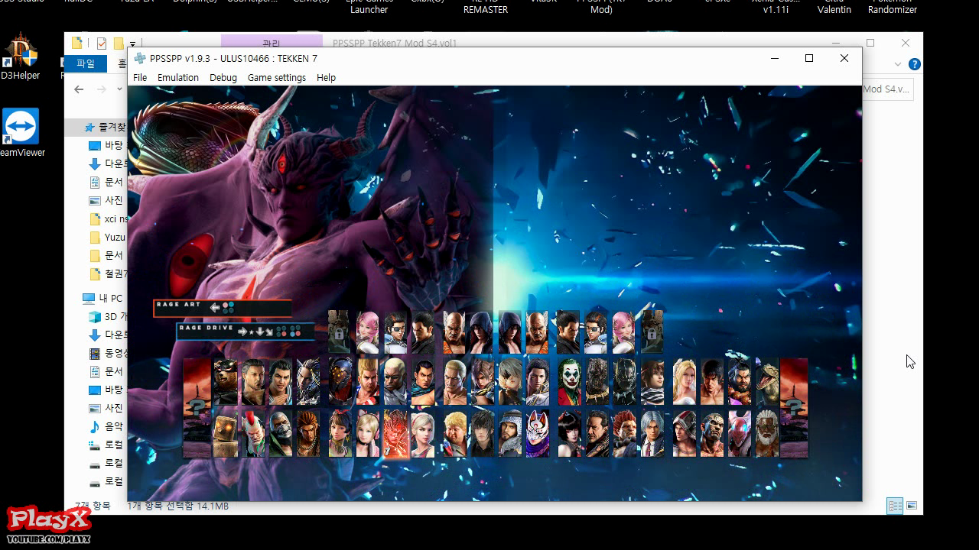Open the 파일 tab in Explorer
The height and width of the screenshot is (550, 979).
coord(86,64)
